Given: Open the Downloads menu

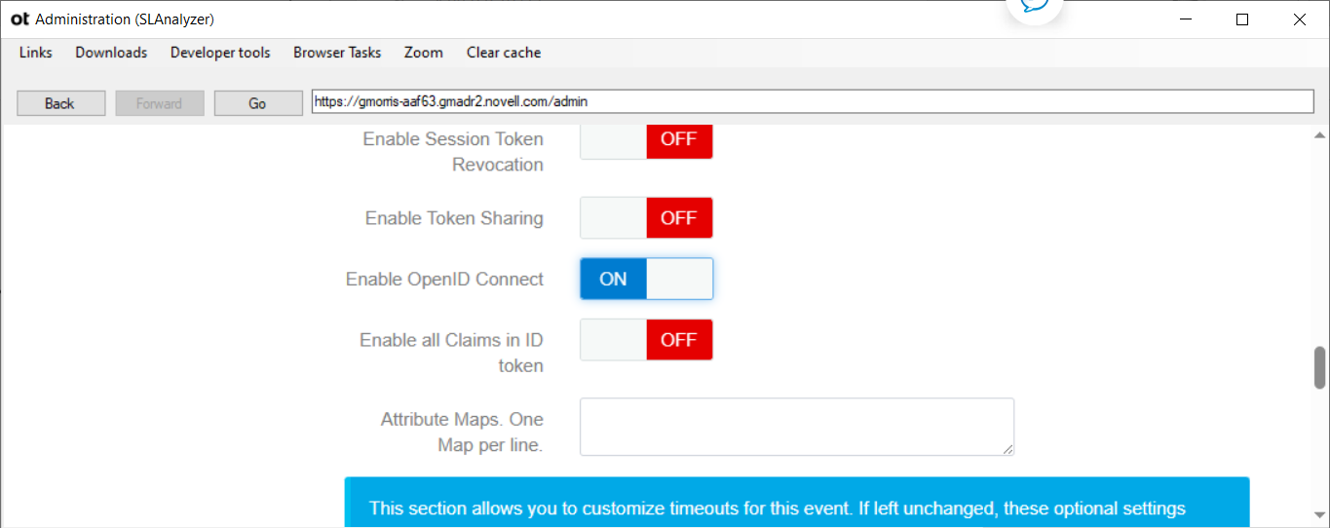Looking at the screenshot, I should 111,53.
